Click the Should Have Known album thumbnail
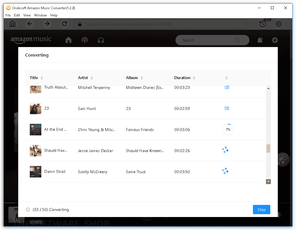The width and height of the screenshot is (296, 230). click(36, 151)
